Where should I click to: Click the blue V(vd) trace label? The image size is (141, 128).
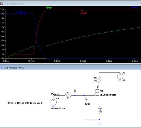click(134, 7)
